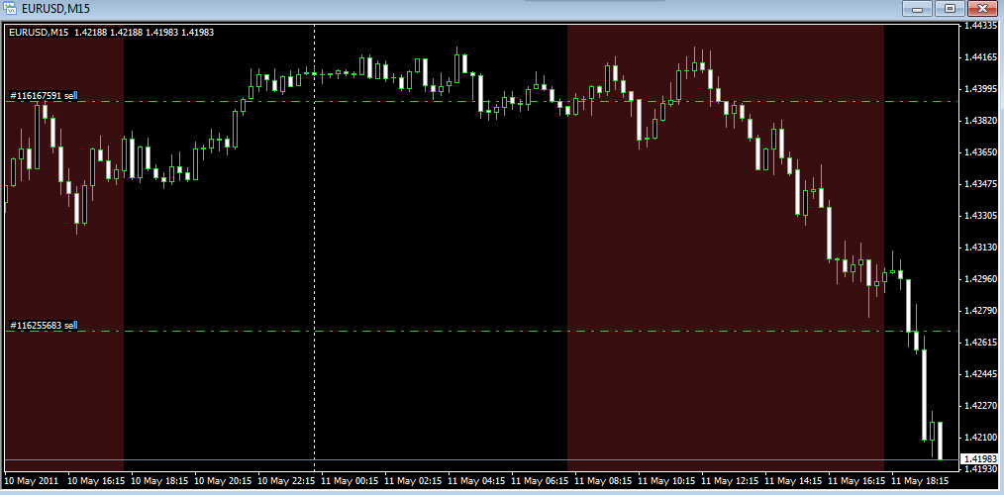The width and height of the screenshot is (1004, 495).
Task: Select the #116255683 sell order label
Action: pos(44,326)
